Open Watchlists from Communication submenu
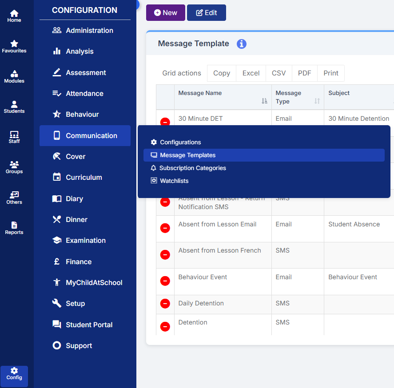Viewport: 394px width, 388px height. 174,181
